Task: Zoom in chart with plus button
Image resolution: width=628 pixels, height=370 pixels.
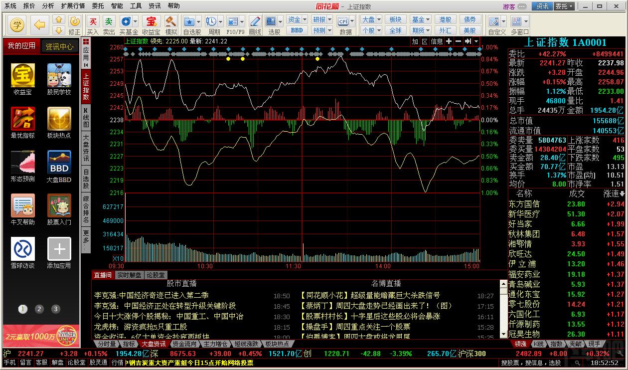Action: pyautogui.click(x=449, y=41)
